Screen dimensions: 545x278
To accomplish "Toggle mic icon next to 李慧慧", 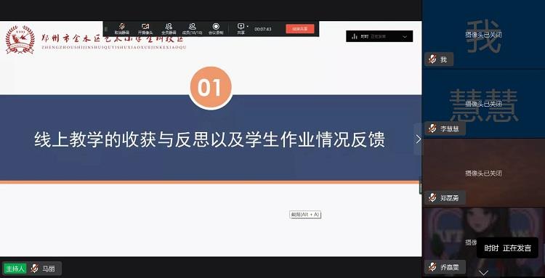I will click(432, 128).
